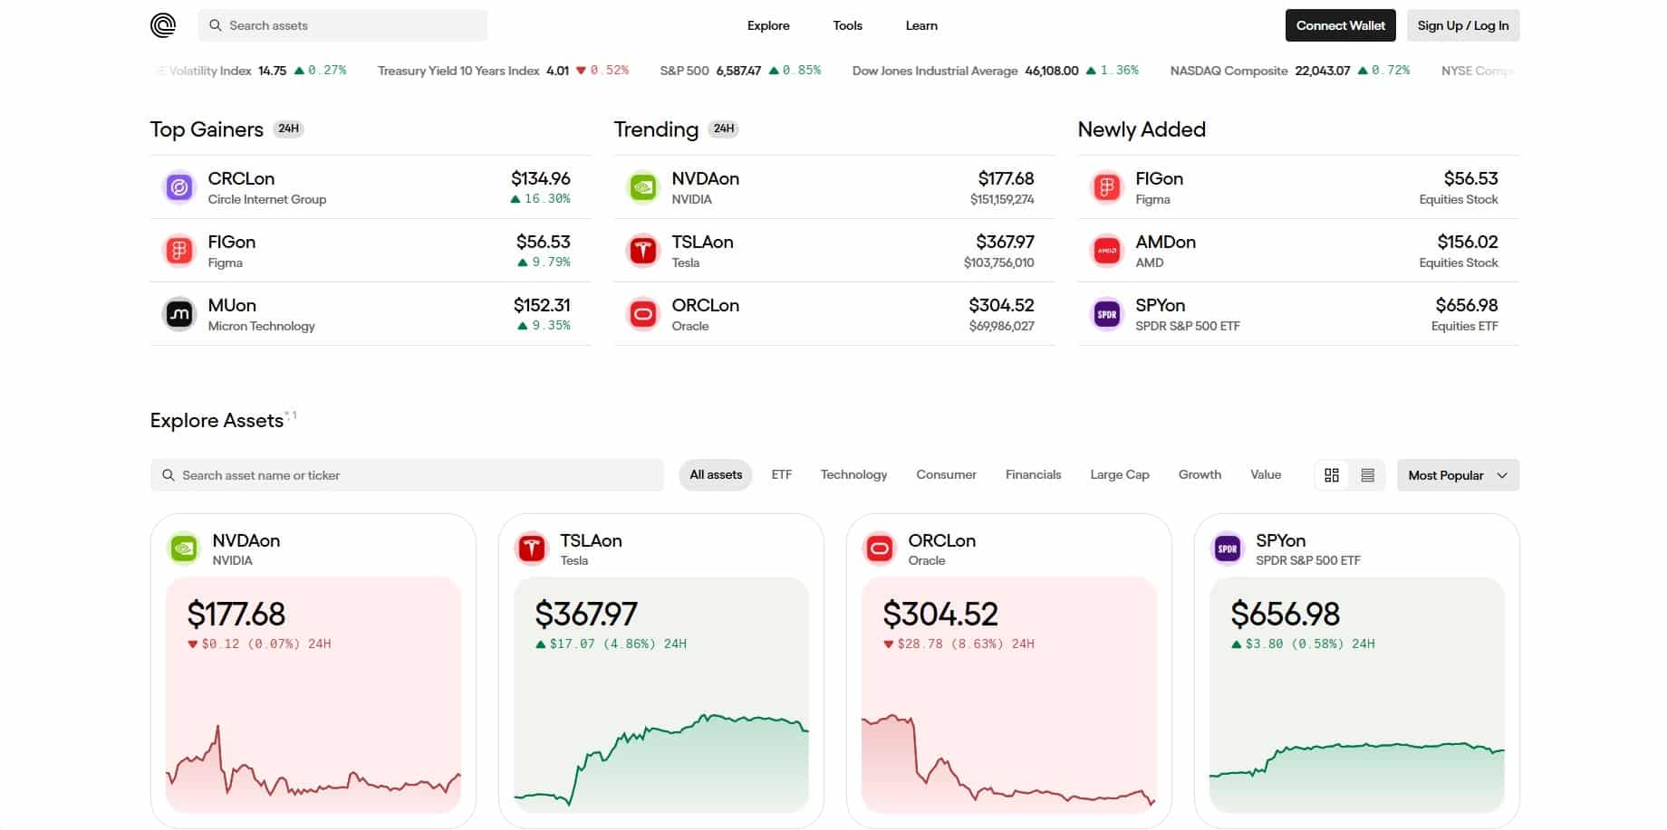This screenshot has height=830, width=1667.
Task: Click the Tesla logo on the TSLAon card
Action: 532,549
